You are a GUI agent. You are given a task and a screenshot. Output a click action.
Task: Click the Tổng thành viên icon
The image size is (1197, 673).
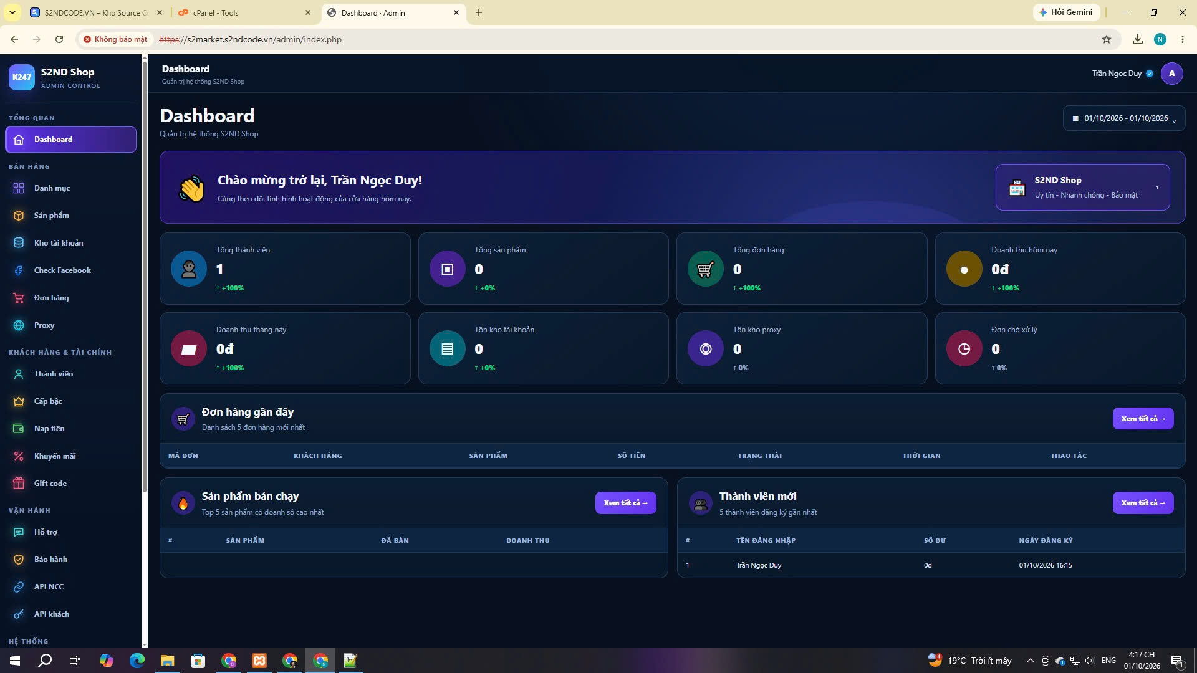click(x=189, y=269)
